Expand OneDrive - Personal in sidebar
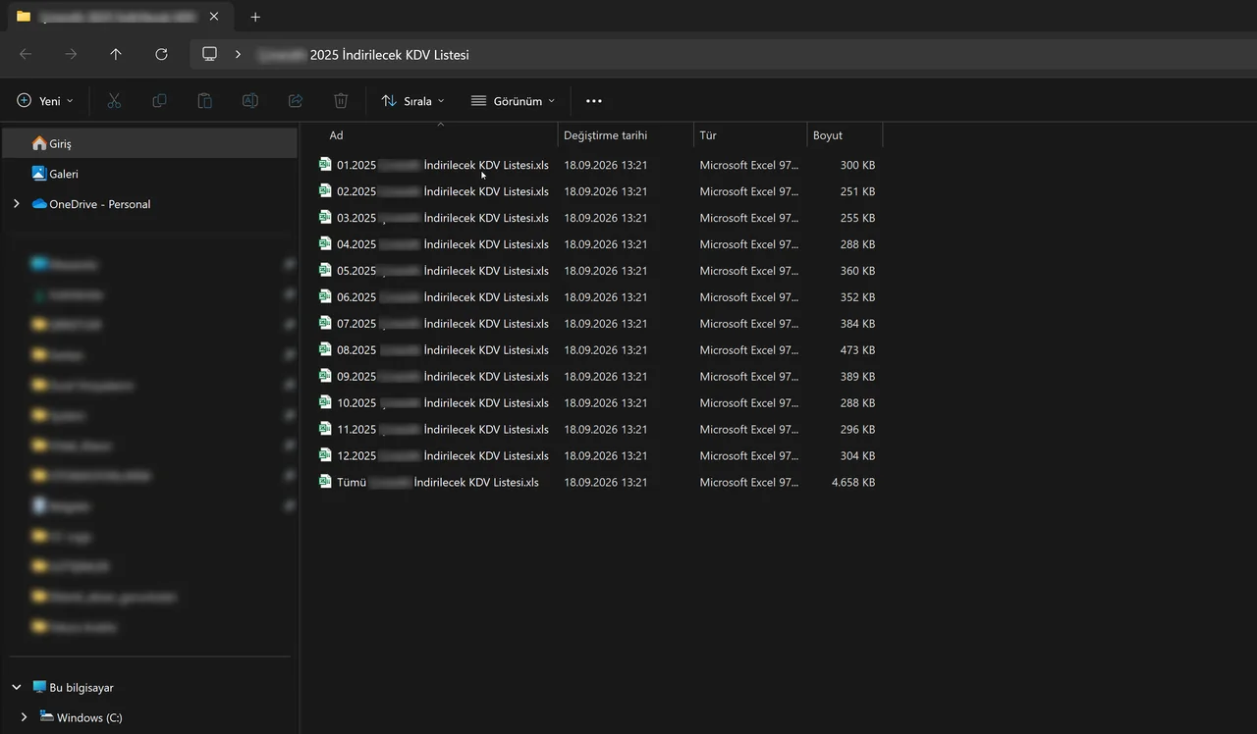 [x=17, y=204]
